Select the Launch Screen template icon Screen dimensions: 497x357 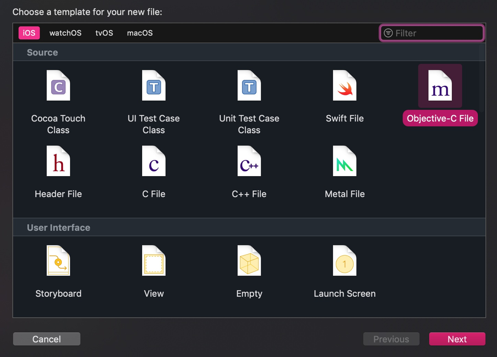click(345, 260)
